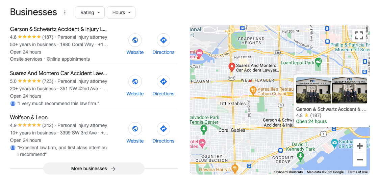378x184 pixels.
Task: Click the David T. Kennedy Park marker
Action: (x=300, y=156)
